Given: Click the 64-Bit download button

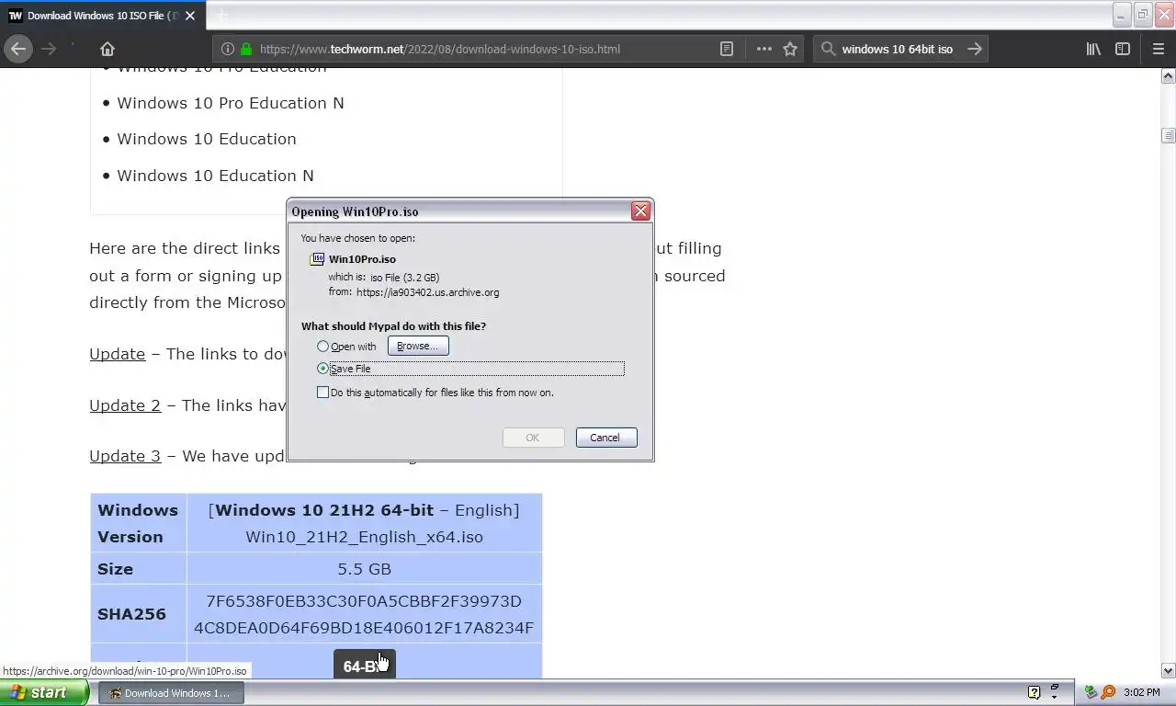Looking at the screenshot, I should pyautogui.click(x=364, y=665).
